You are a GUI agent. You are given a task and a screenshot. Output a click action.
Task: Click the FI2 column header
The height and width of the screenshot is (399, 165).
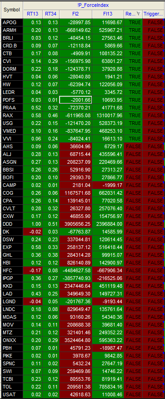pos(76,14)
